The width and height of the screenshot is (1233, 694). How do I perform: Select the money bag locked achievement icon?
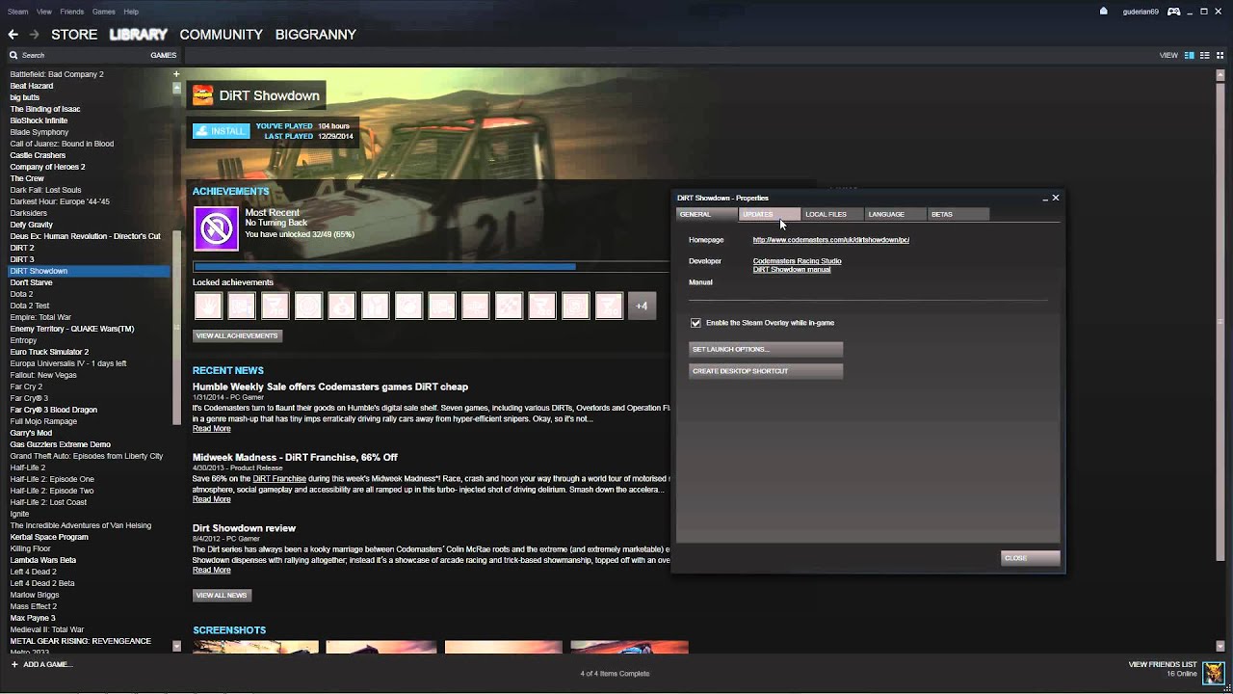[x=342, y=307]
